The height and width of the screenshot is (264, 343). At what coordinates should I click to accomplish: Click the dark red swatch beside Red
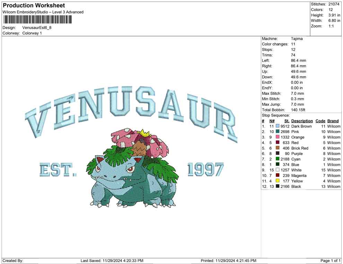pyautogui.click(x=278, y=142)
